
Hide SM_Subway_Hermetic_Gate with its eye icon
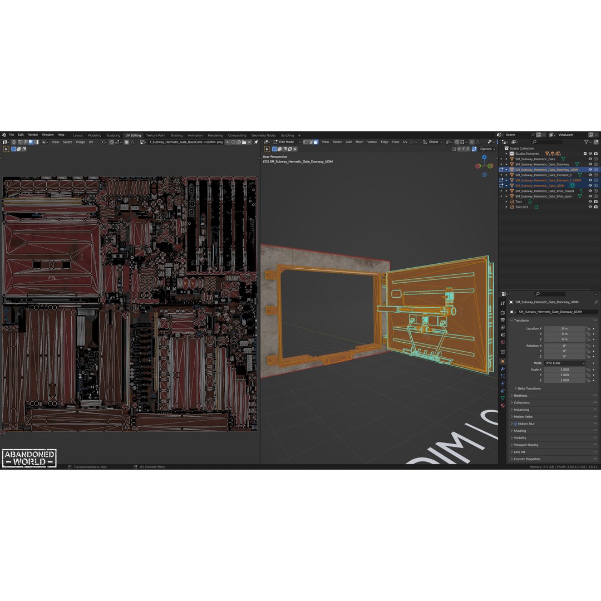[x=590, y=159]
